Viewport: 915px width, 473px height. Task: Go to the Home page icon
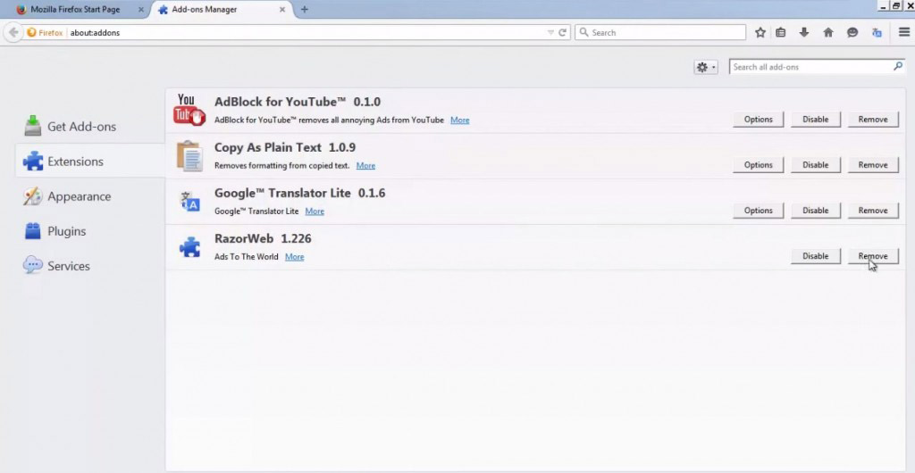pyautogui.click(x=828, y=32)
